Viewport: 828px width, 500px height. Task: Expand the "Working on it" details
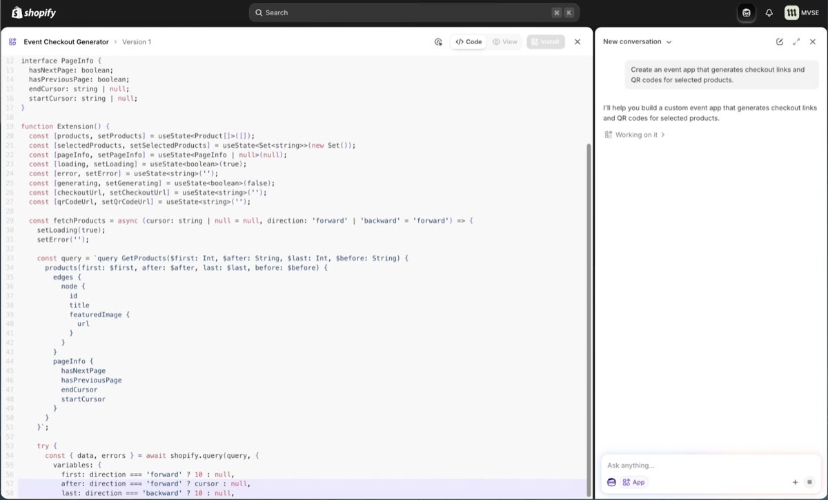(x=635, y=135)
